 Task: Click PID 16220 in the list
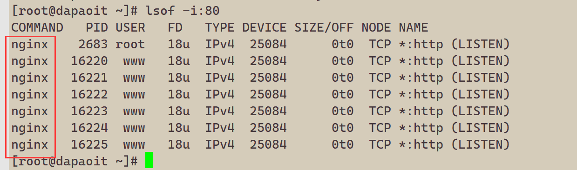(x=89, y=61)
